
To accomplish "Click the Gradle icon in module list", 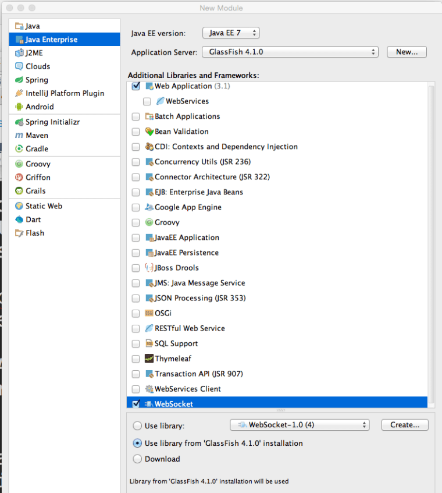I will tap(19, 148).
